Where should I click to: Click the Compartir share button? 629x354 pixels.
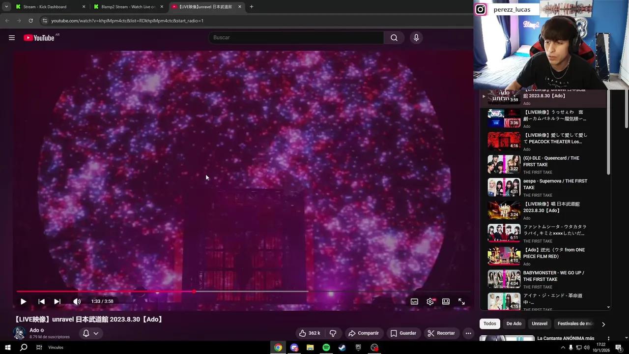[x=364, y=333]
